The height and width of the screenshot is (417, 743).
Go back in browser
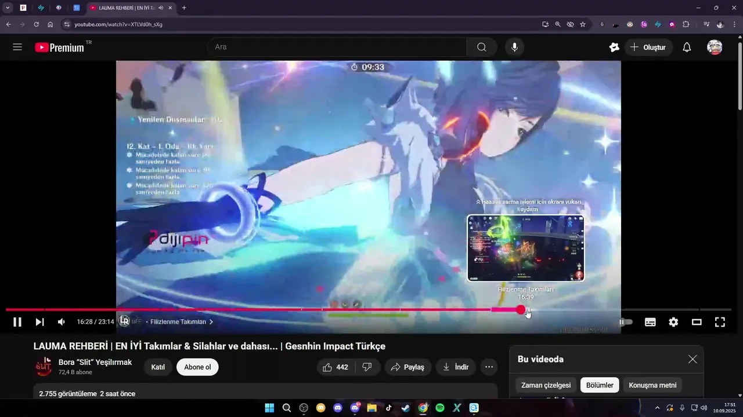8,24
